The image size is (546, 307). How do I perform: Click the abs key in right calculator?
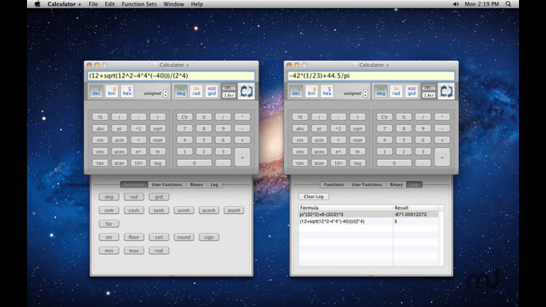tap(300, 128)
